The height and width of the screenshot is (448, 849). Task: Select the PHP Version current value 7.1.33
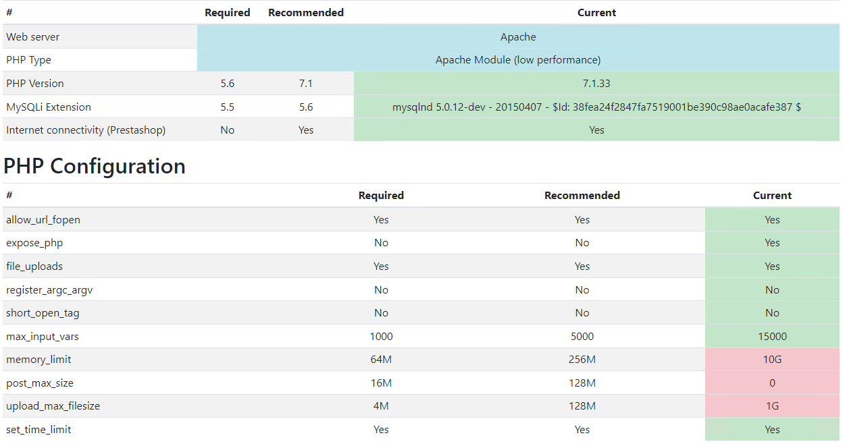pos(596,84)
